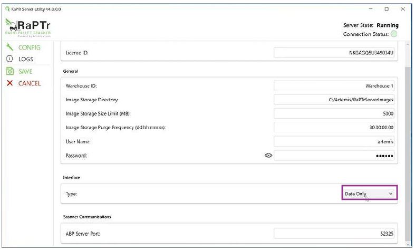This screenshot has width=415, height=251.
Task: Focus the Image Storage Directory field
Action: pos(335,100)
